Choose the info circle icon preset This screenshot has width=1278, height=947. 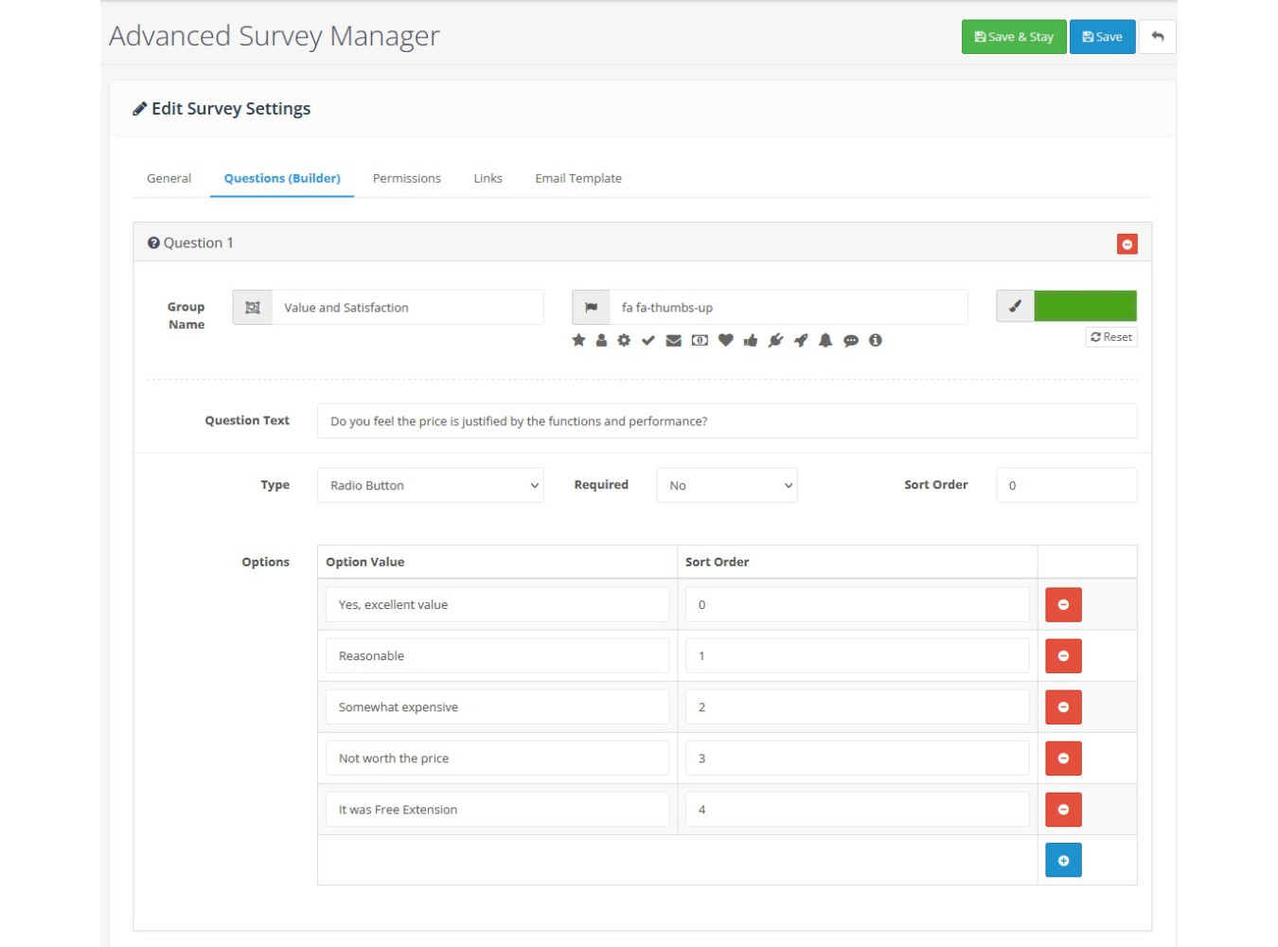tap(876, 340)
